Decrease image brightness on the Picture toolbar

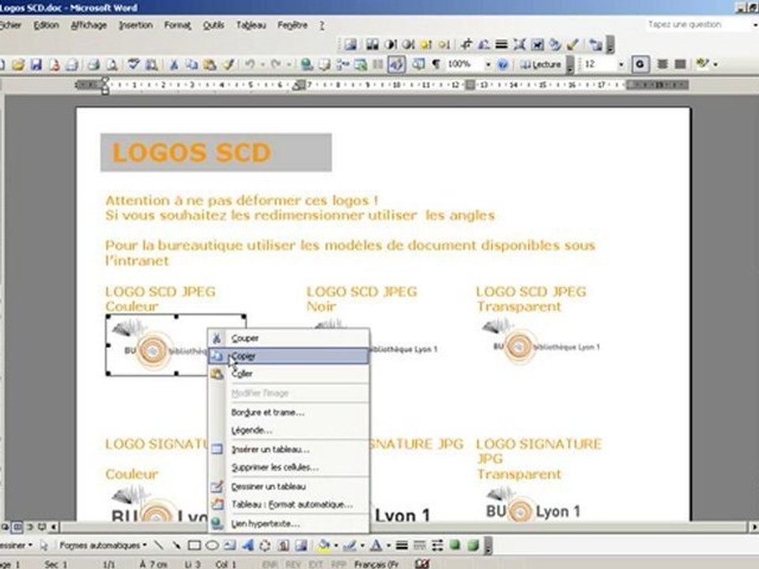(x=444, y=45)
